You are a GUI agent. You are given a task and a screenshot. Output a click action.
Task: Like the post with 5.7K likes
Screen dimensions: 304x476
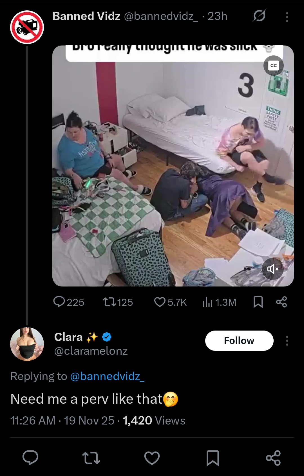tap(170, 302)
